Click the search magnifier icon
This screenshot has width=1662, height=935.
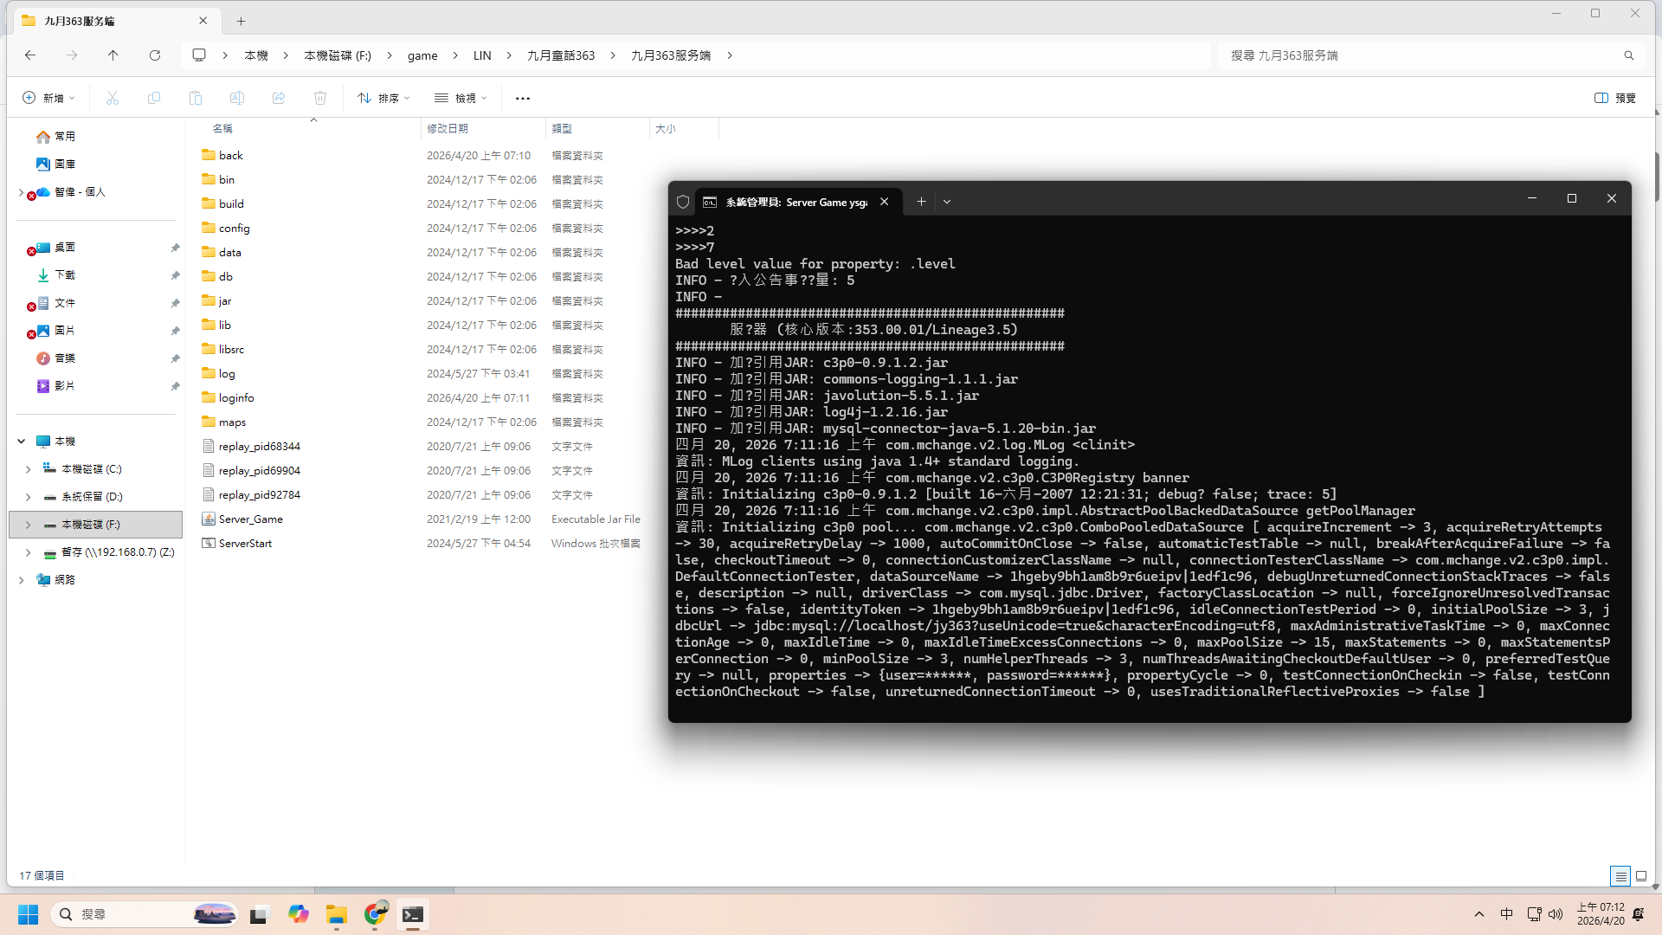[x=1629, y=55]
